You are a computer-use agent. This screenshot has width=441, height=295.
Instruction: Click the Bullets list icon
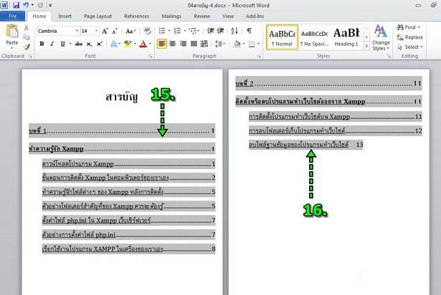[162, 31]
